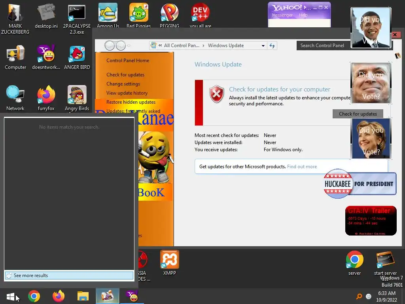
Task: Open the Help menu in Yahoo Messenger
Action: (x=303, y=15)
